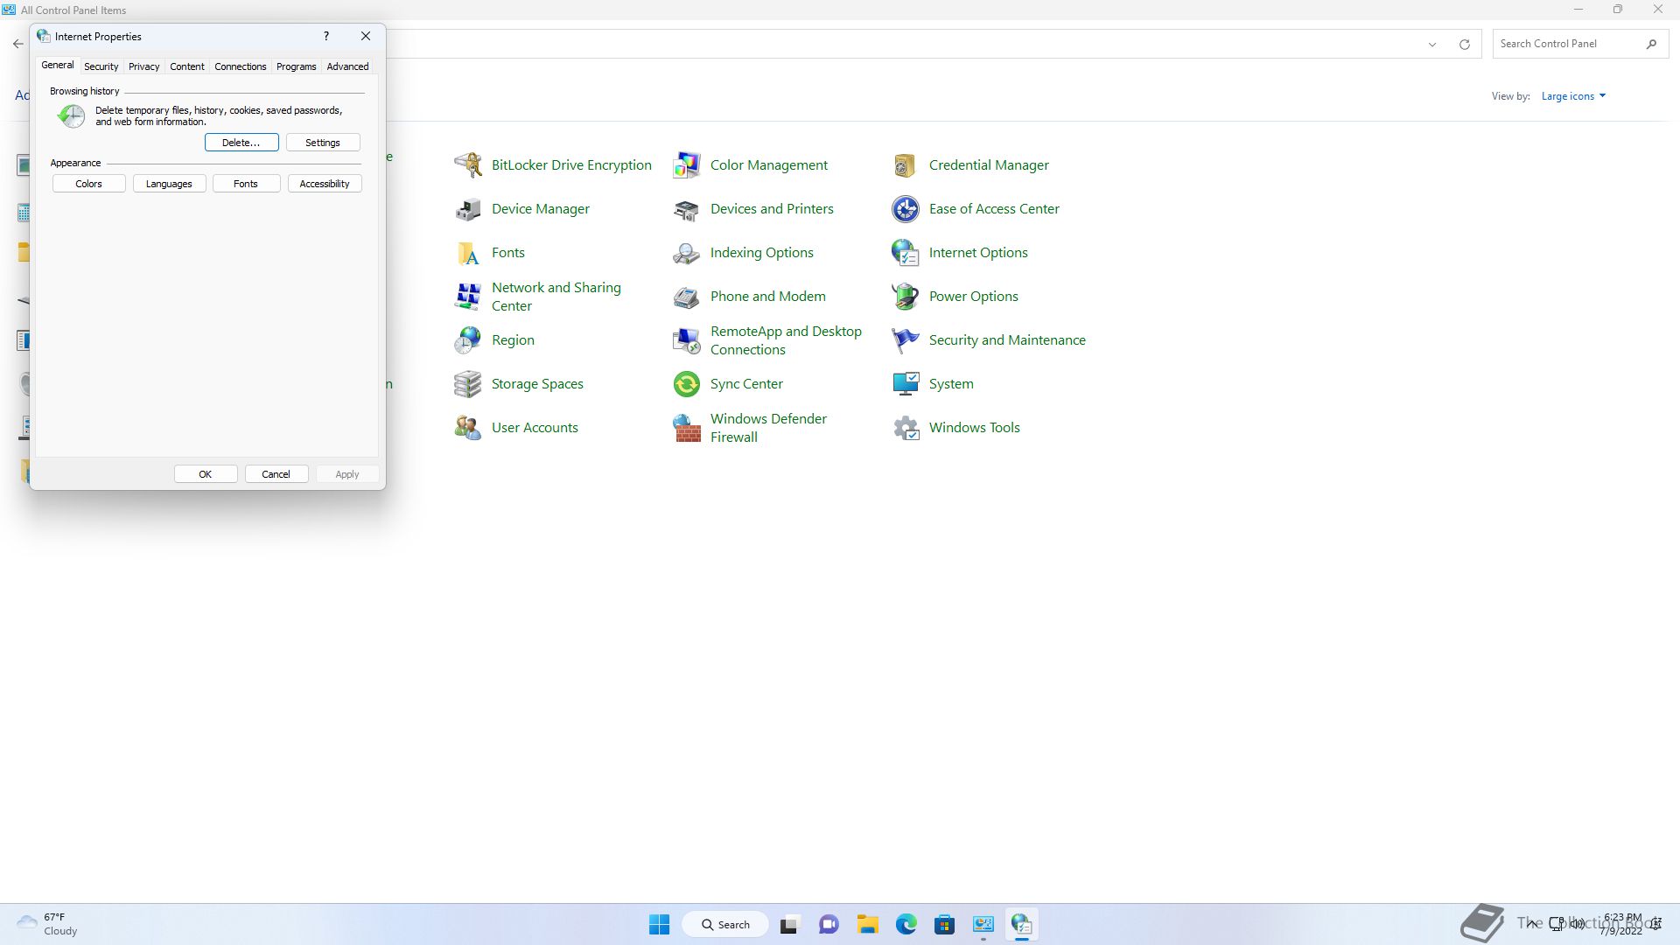This screenshot has width=1680, height=945.
Task: Open System monitor icon
Action: tap(906, 383)
